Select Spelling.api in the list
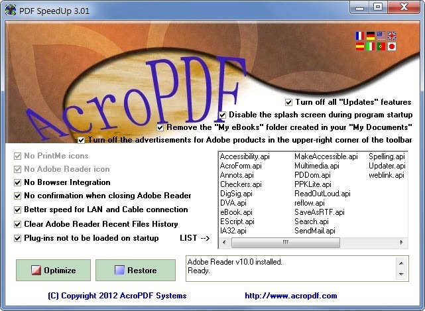425x311 pixels. [387, 156]
